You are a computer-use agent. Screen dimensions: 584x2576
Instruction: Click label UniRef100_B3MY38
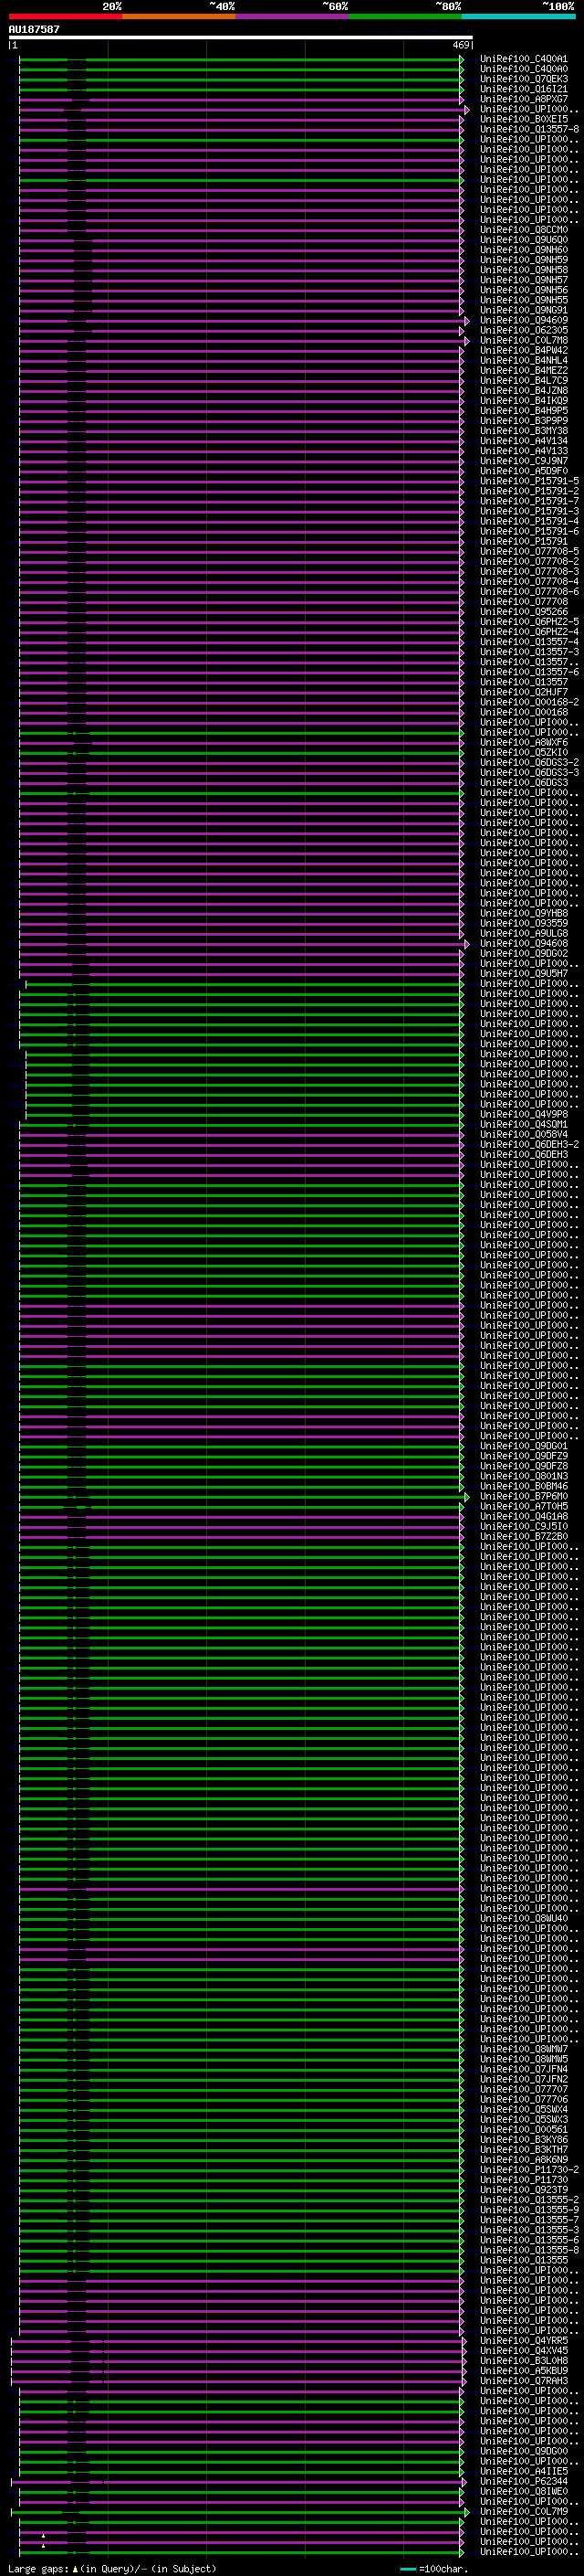pos(524,431)
